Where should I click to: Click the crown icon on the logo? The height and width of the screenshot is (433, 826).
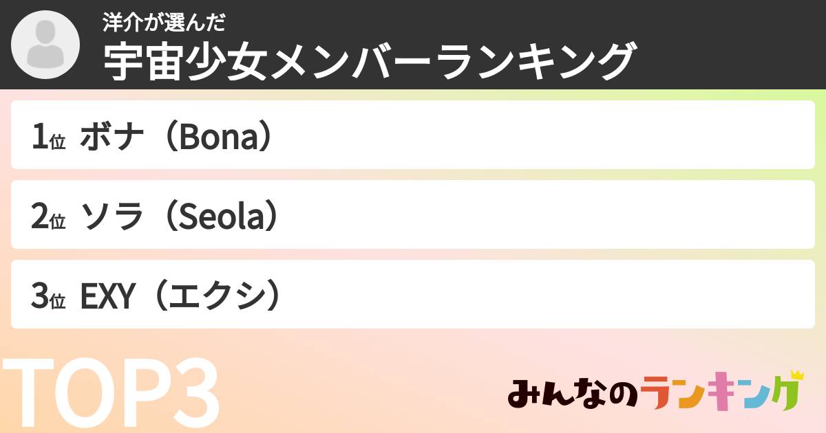(x=796, y=375)
